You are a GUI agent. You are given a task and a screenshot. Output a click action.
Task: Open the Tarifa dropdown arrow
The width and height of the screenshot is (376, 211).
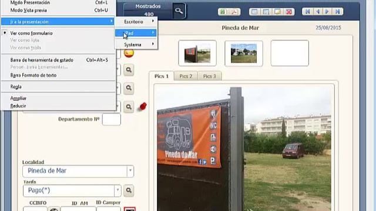click(x=117, y=190)
